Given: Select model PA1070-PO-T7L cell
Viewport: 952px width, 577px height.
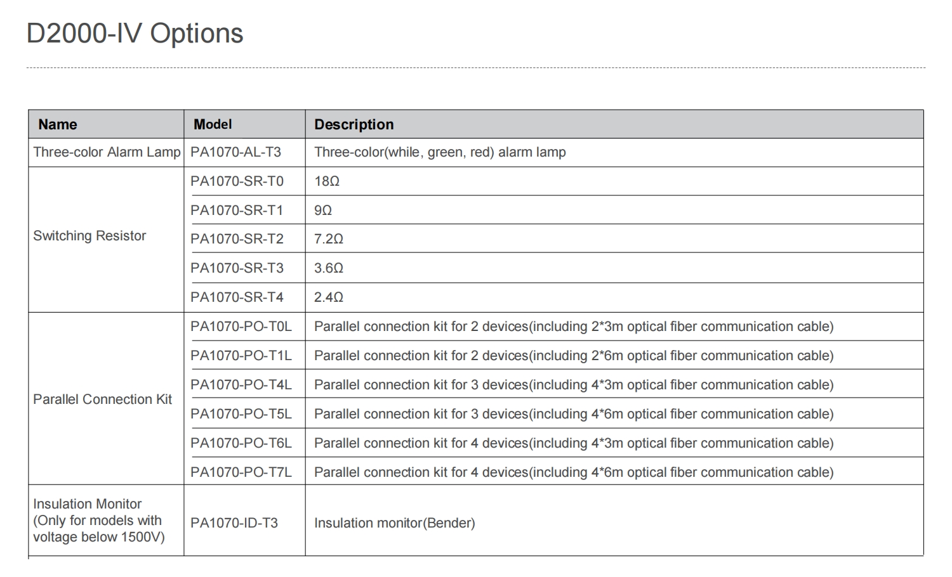Looking at the screenshot, I should 244,472.
